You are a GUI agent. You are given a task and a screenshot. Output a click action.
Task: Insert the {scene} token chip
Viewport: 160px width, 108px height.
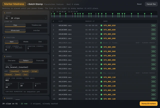click(x=25, y=71)
